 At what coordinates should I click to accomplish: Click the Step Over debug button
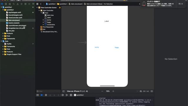point(50,95)
